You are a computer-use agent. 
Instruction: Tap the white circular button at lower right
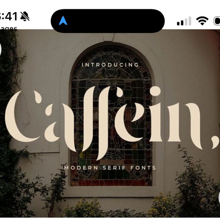(219, 198)
